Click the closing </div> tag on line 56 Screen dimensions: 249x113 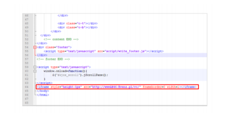pos(42,55)
